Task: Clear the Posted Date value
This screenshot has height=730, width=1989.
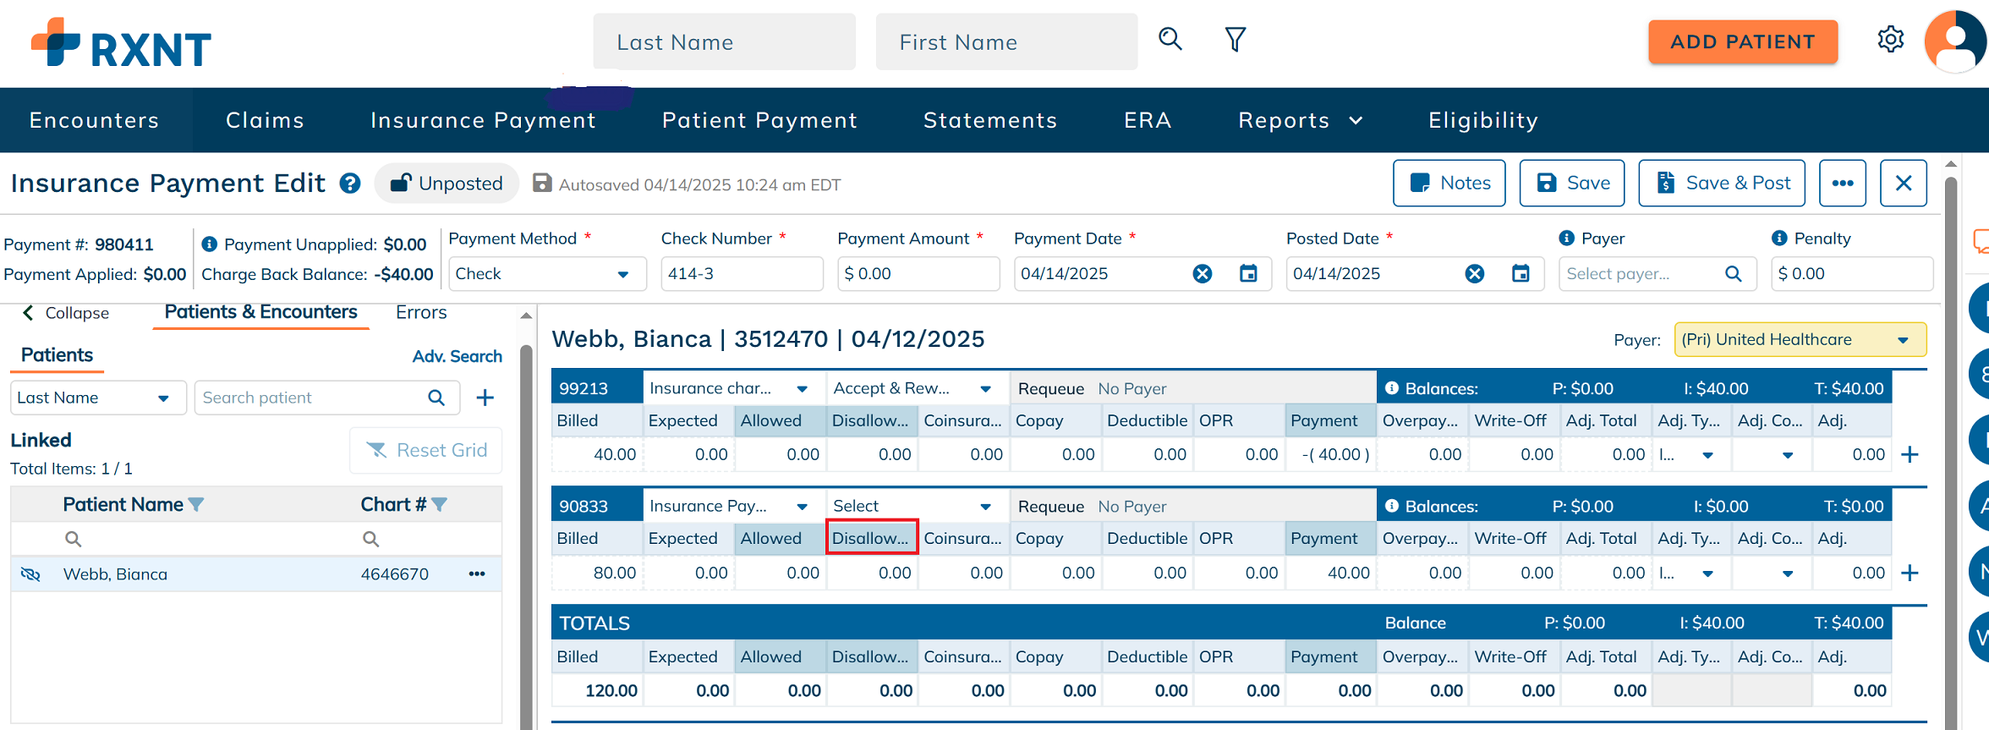Action: (x=1475, y=273)
